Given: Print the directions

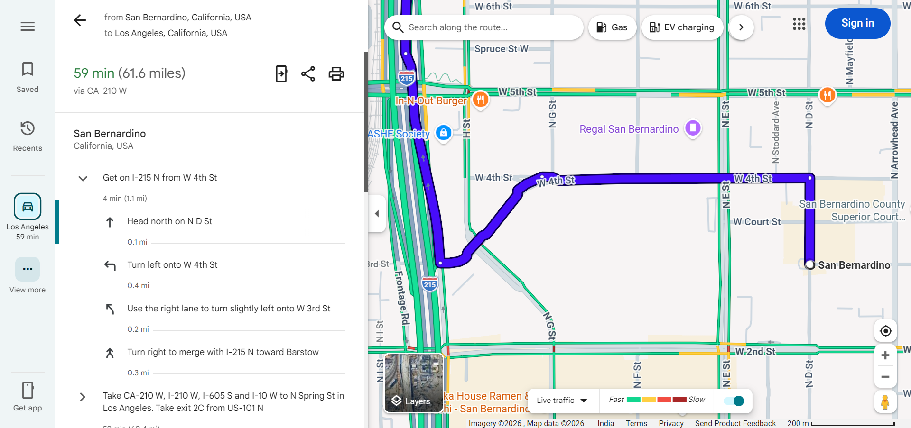Looking at the screenshot, I should point(336,73).
